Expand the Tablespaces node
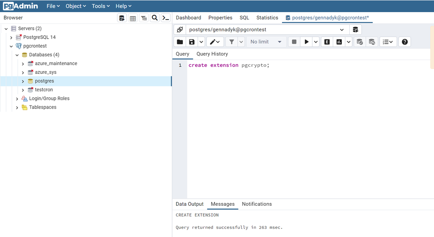434x237 pixels. point(17,108)
